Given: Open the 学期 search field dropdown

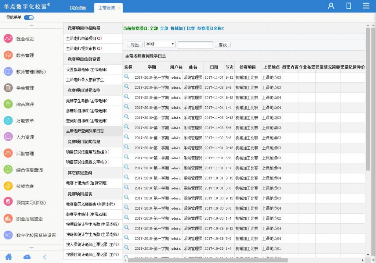Looking at the screenshot, I should [x=160, y=44].
